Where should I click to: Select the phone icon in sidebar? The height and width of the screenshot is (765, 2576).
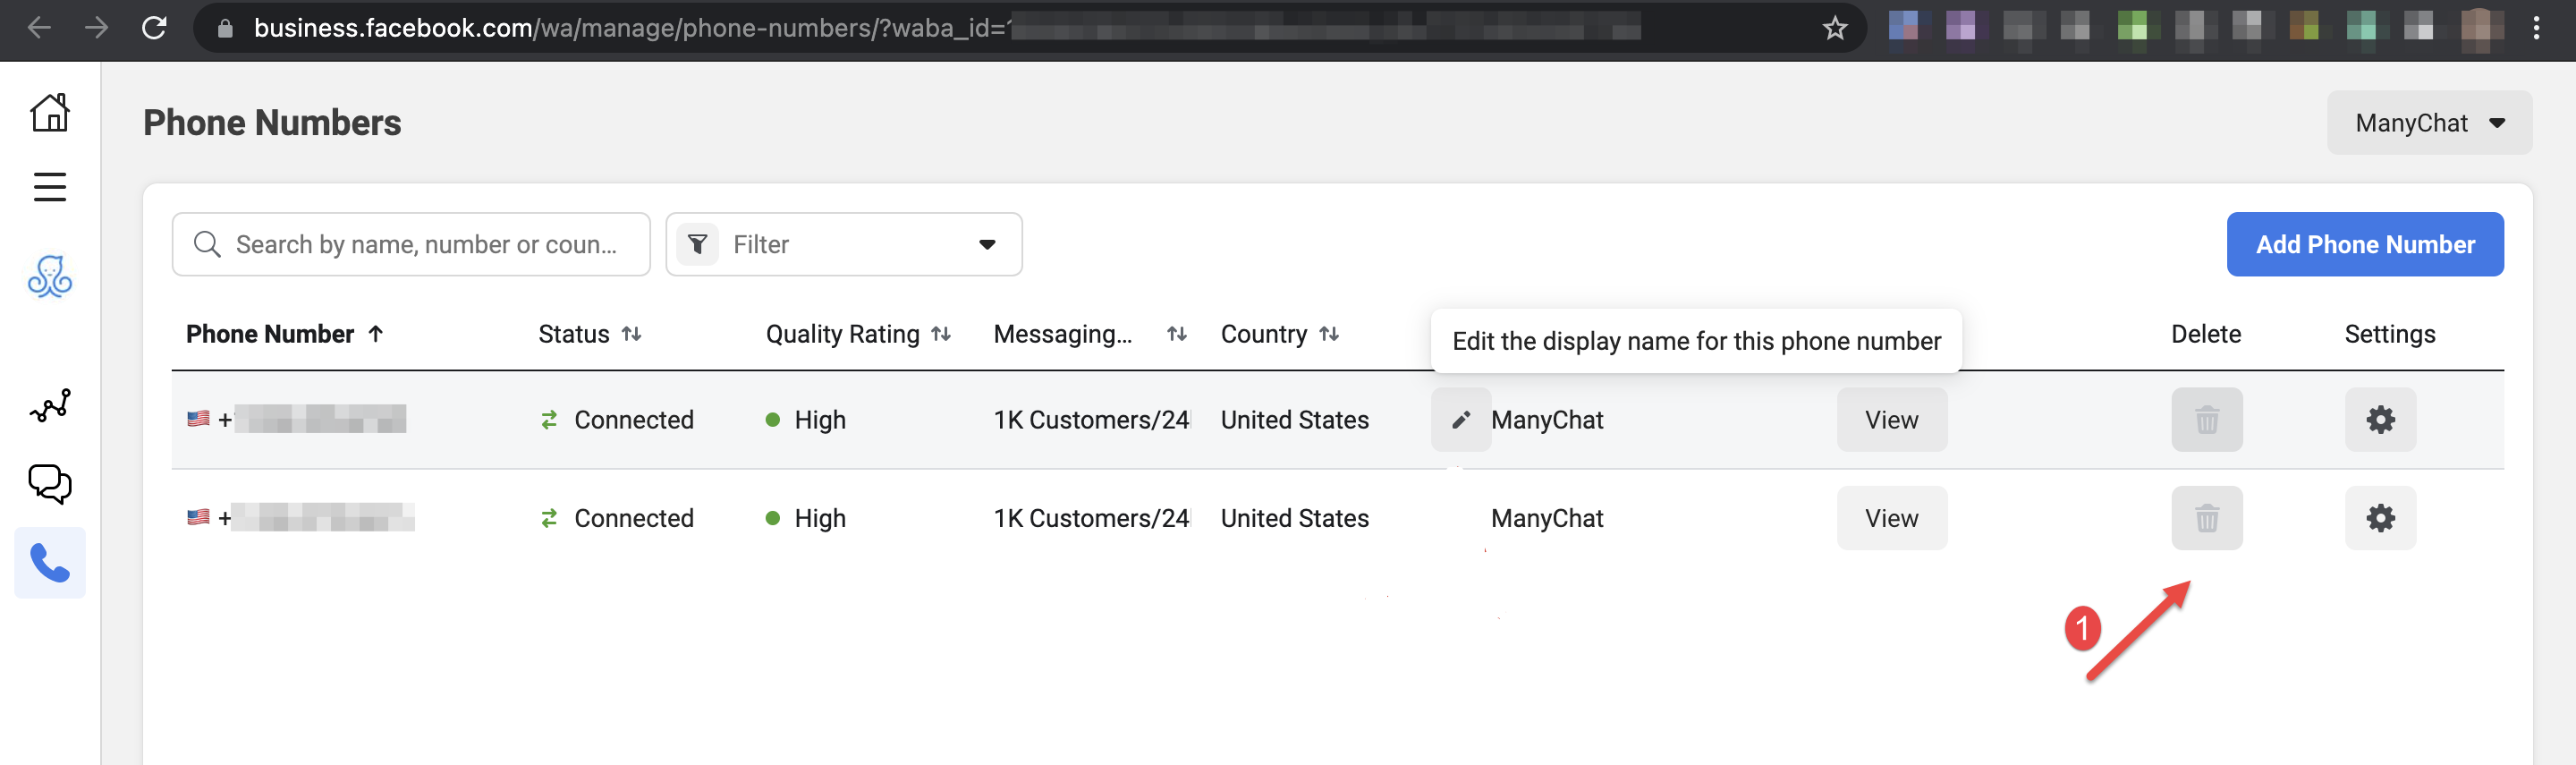click(x=49, y=563)
